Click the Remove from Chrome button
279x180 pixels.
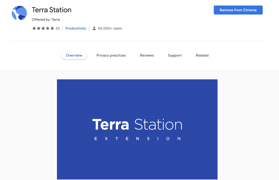pos(238,10)
